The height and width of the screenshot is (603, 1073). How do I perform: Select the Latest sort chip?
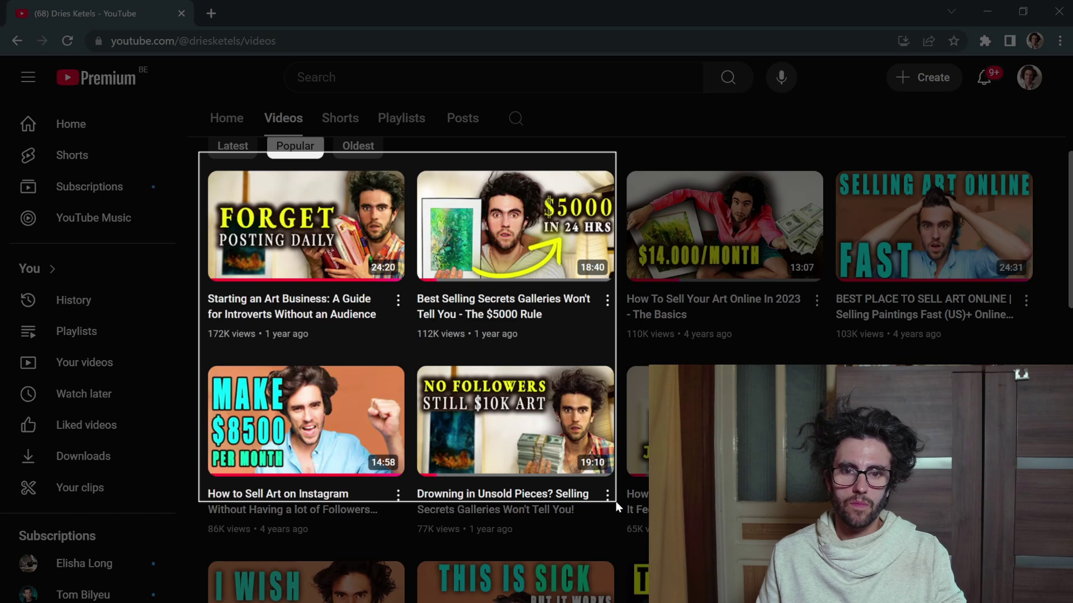coord(232,146)
